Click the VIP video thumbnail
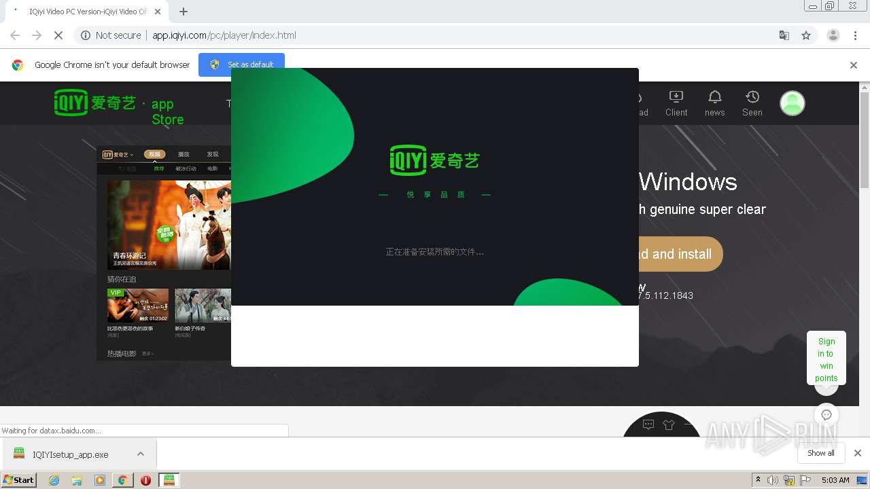Viewport: 870px width, 489px height. tap(138, 306)
